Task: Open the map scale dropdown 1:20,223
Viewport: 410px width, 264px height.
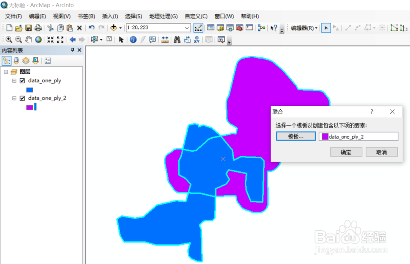Action: pyautogui.click(x=187, y=28)
